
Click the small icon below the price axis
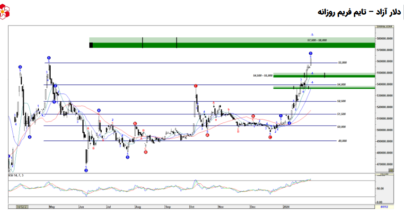(x=391, y=170)
